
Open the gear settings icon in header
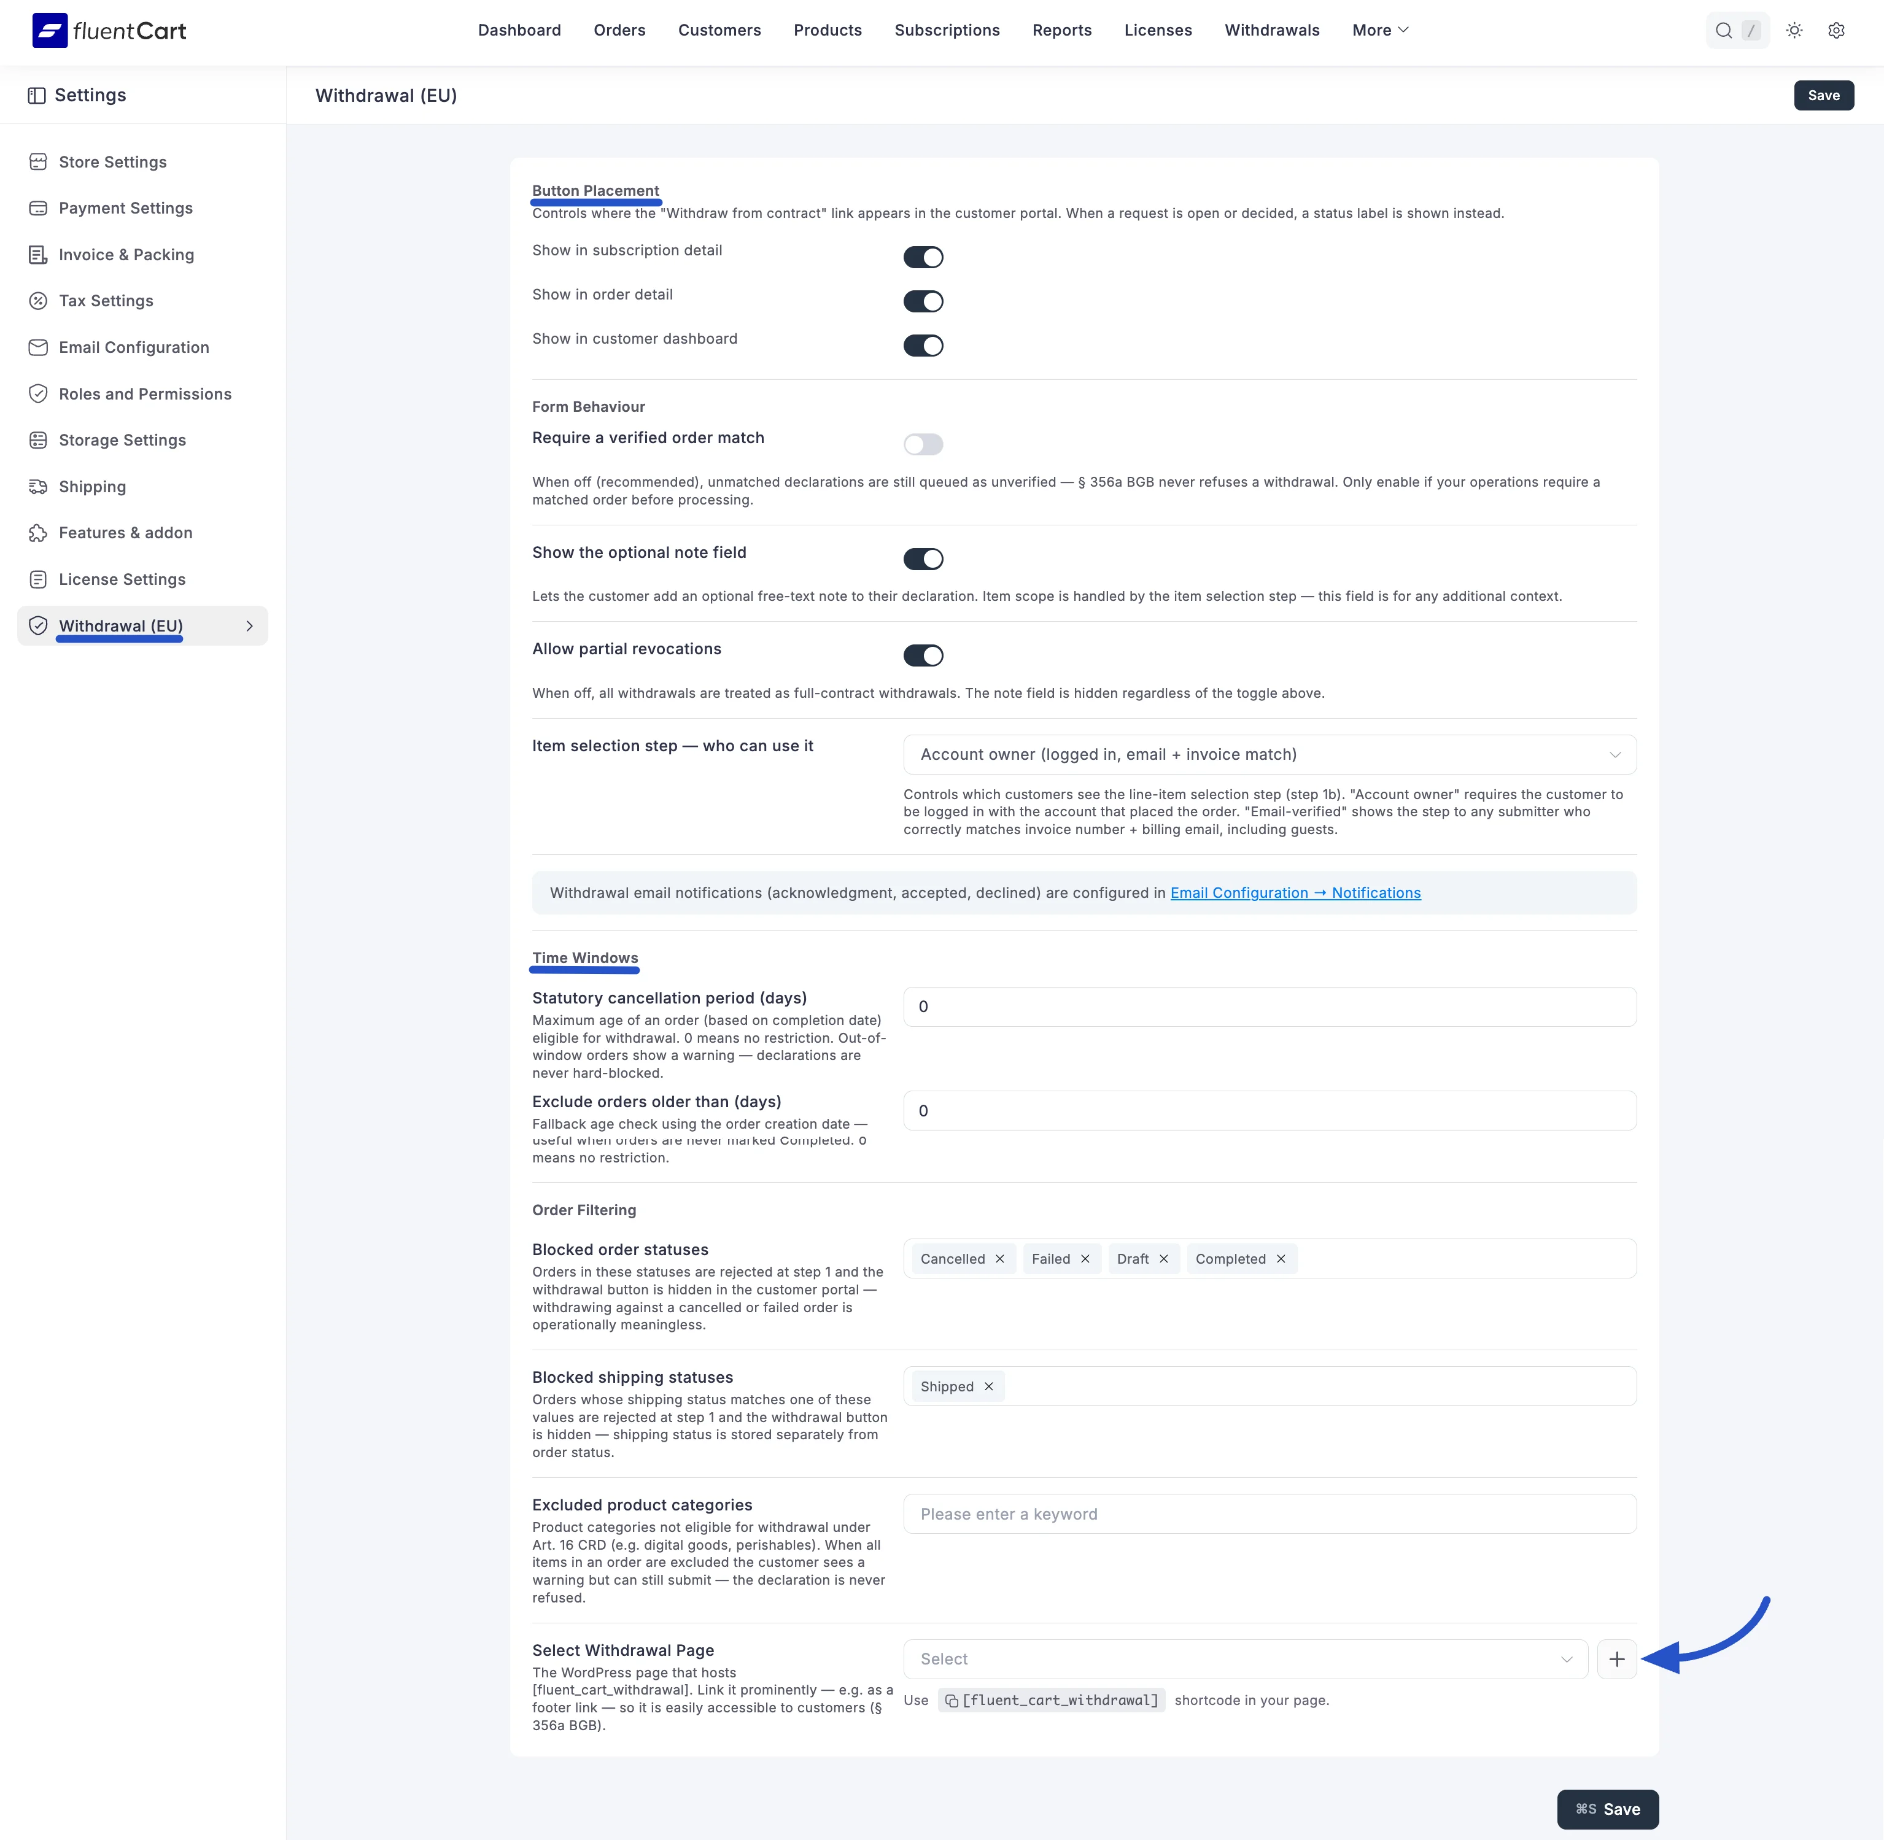(x=1836, y=30)
